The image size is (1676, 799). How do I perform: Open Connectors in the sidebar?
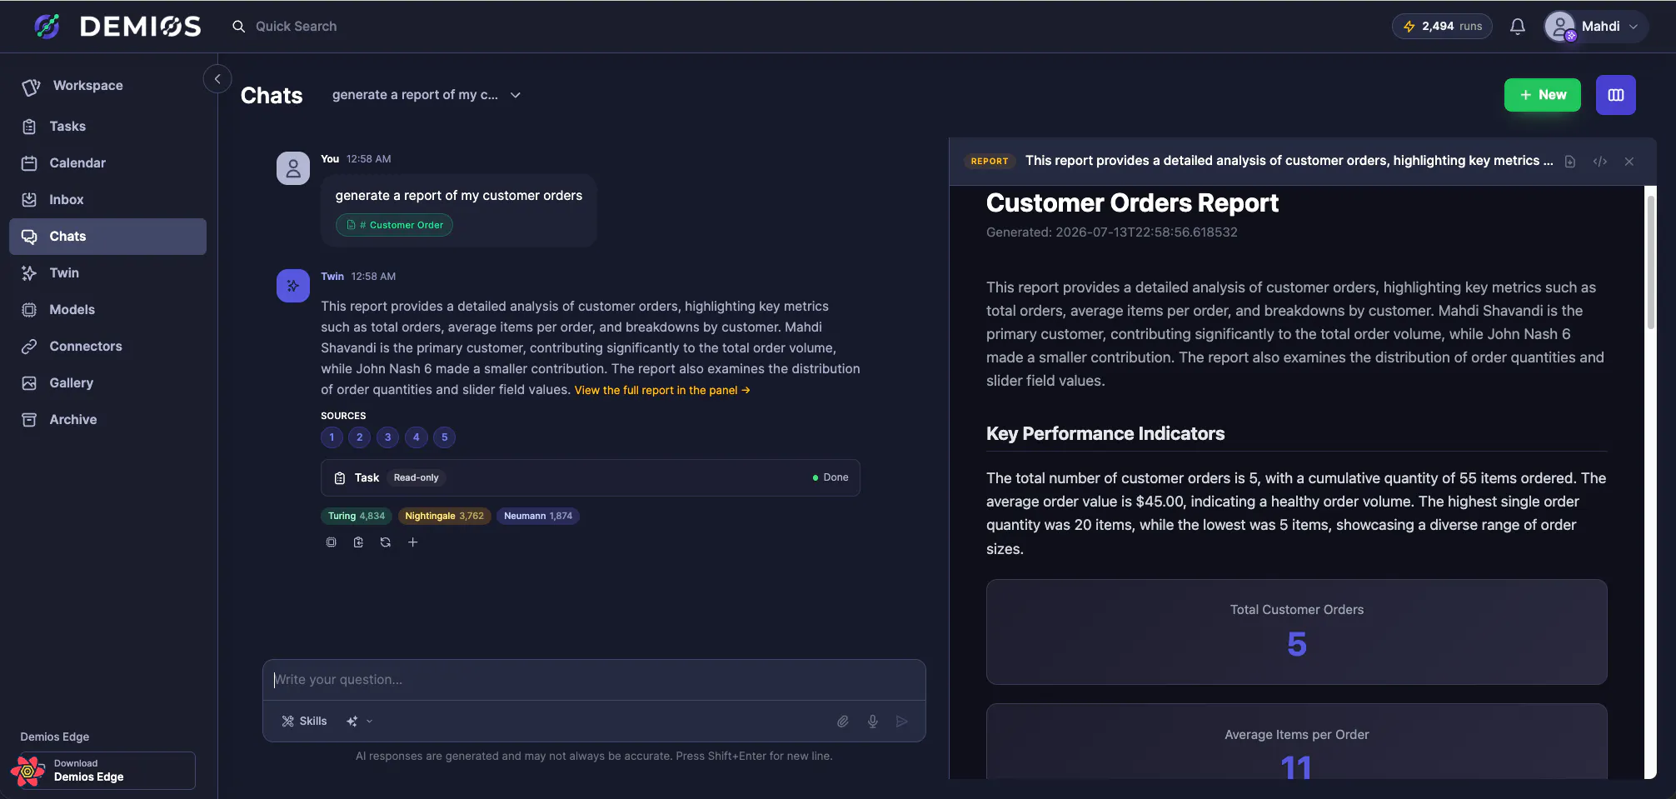pos(107,347)
